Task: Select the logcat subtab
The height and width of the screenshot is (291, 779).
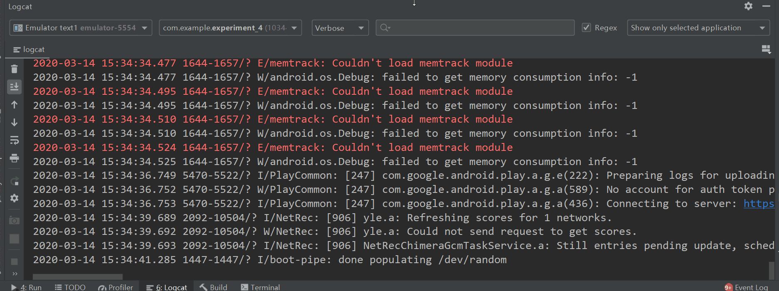Action: pyautogui.click(x=29, y=49)
